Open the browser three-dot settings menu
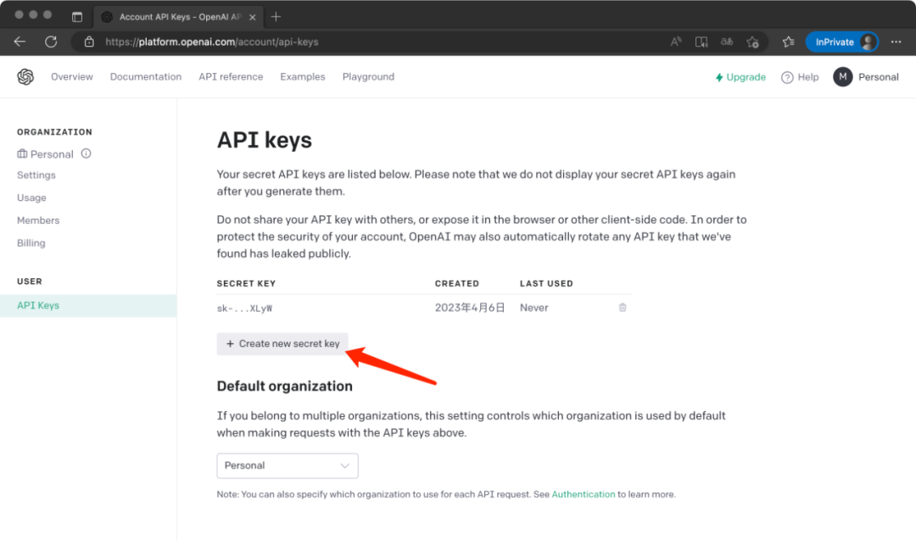The height and width of the screenshot is (540, 916). 896,42
